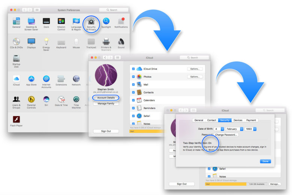The image size is (292, 195).
Task: Open Displays preferences
Action: coord(31,41)
